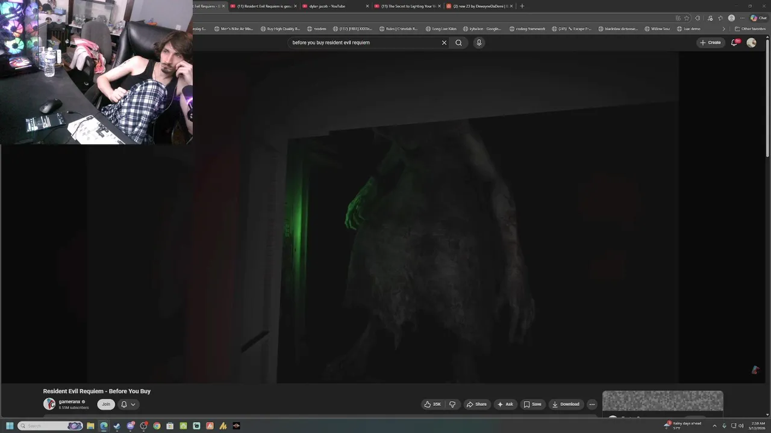Open the blackslaw dictionary bookmark
771x433 pixels.
(619, 29)
